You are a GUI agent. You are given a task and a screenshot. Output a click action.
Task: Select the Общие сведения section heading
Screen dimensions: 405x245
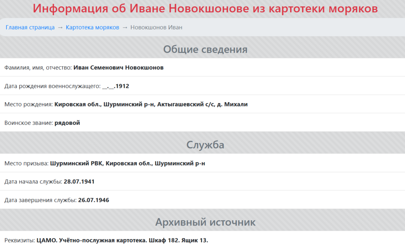205,49
